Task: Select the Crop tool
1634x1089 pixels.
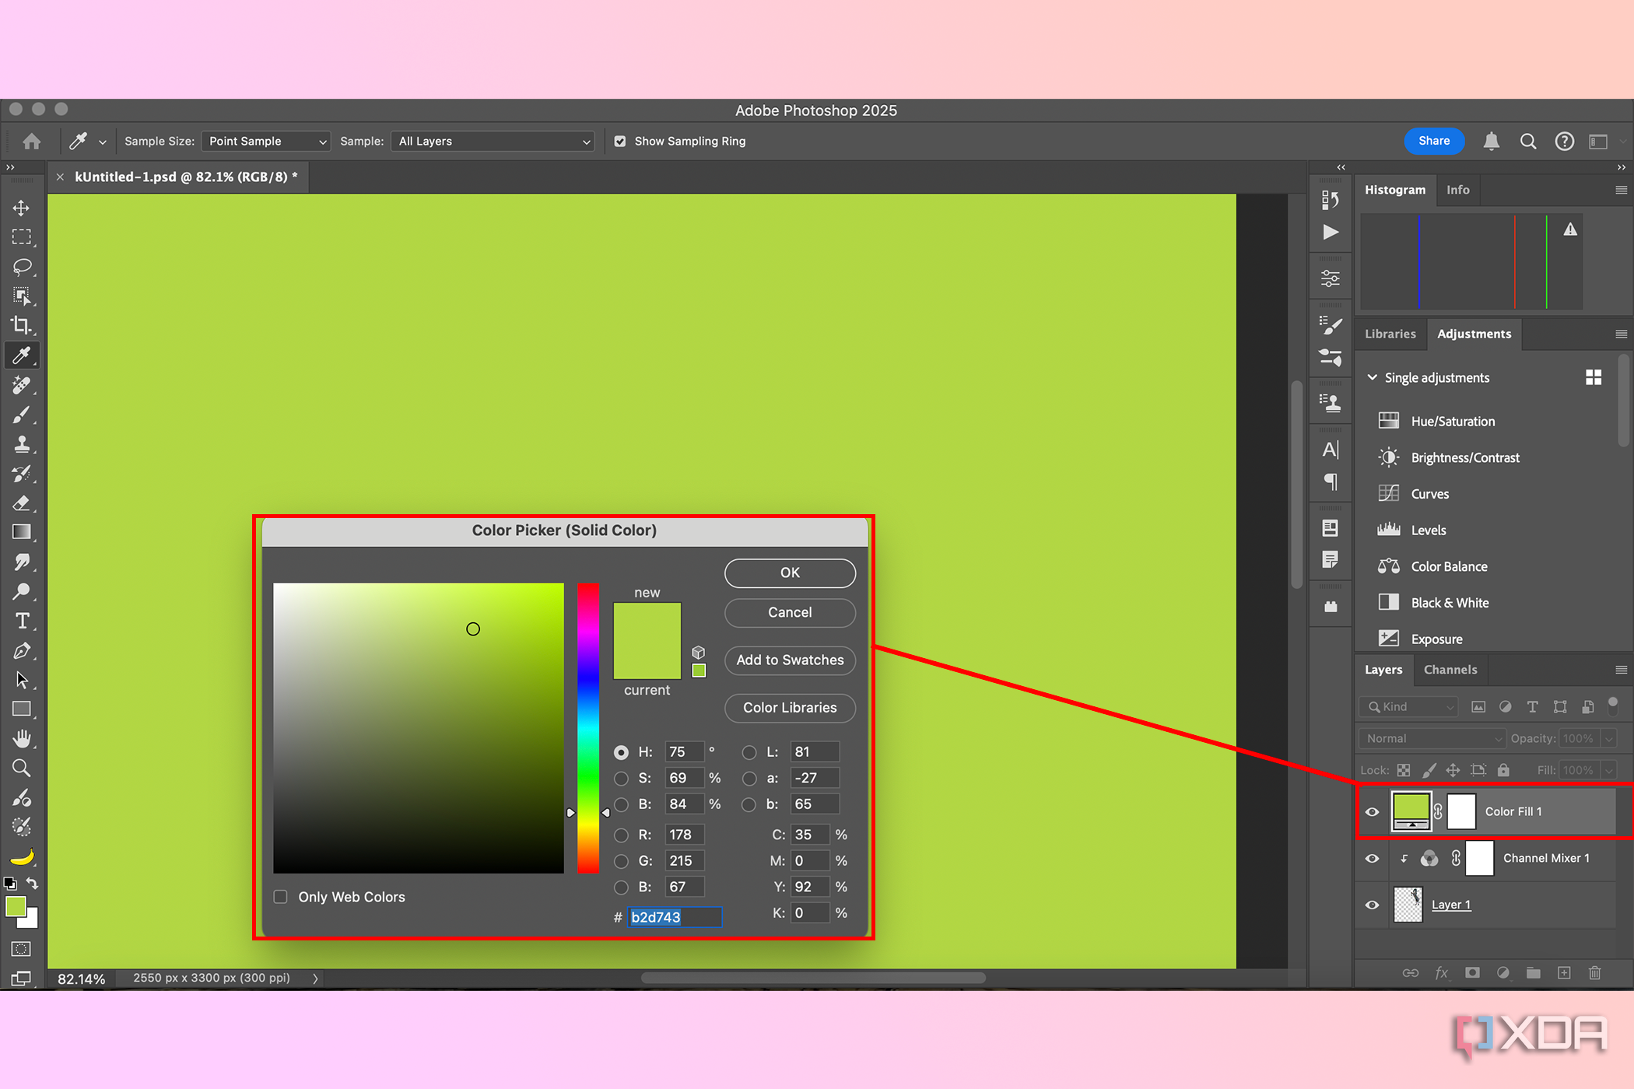Action: click(x=22, y=325)
